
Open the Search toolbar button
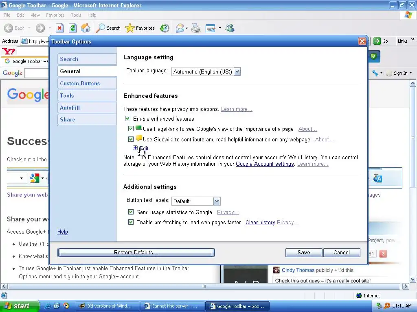click(108, 28)
